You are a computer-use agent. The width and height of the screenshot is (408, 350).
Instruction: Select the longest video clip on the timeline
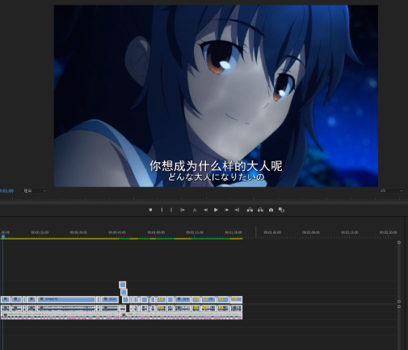point(66,299)
